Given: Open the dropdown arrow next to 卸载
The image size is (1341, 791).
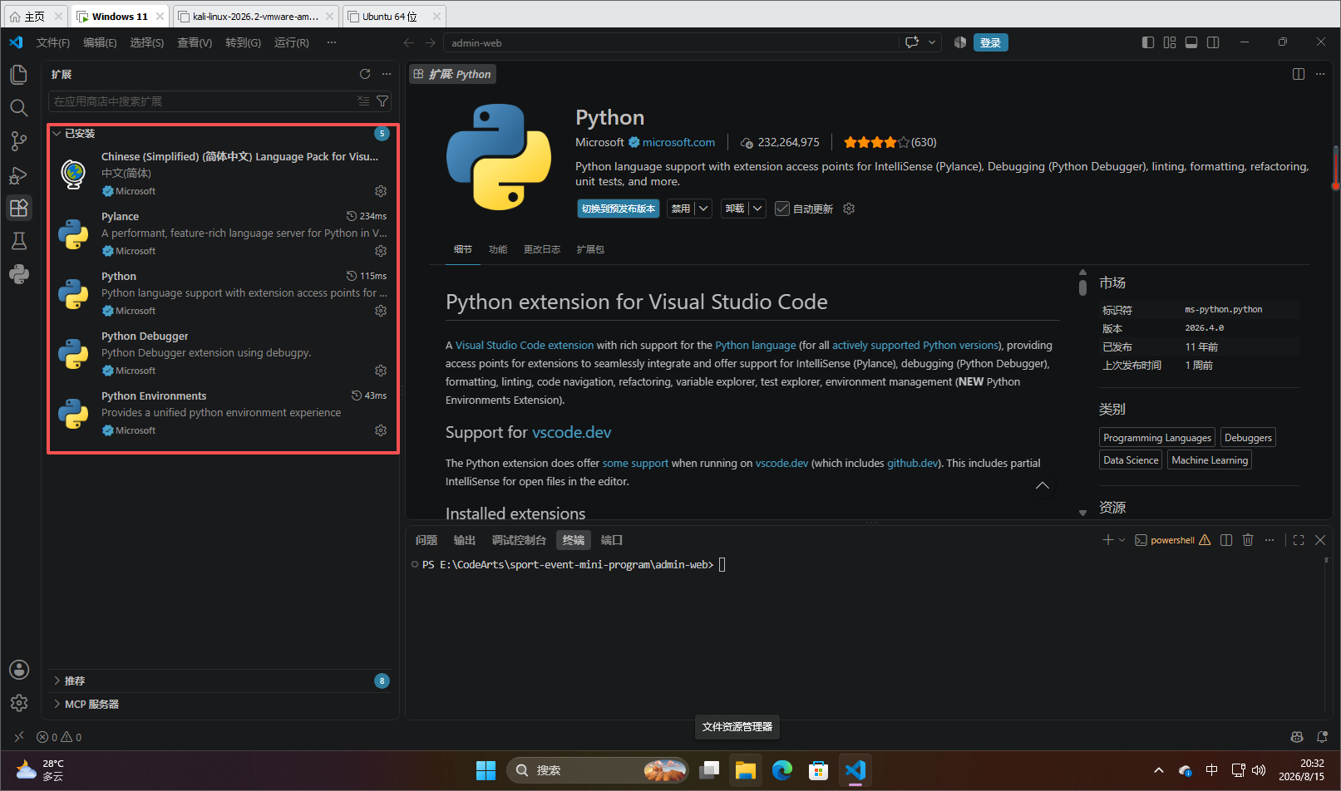Looking at the screenshot, I should 757,209.
